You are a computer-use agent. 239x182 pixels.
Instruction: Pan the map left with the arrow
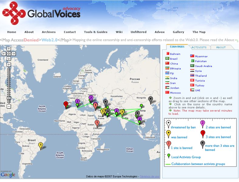4,54
